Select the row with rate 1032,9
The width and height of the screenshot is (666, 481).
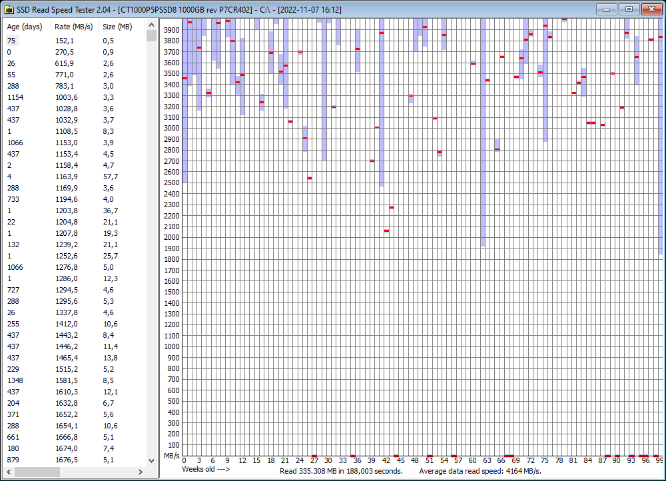[x=75, y=120]
